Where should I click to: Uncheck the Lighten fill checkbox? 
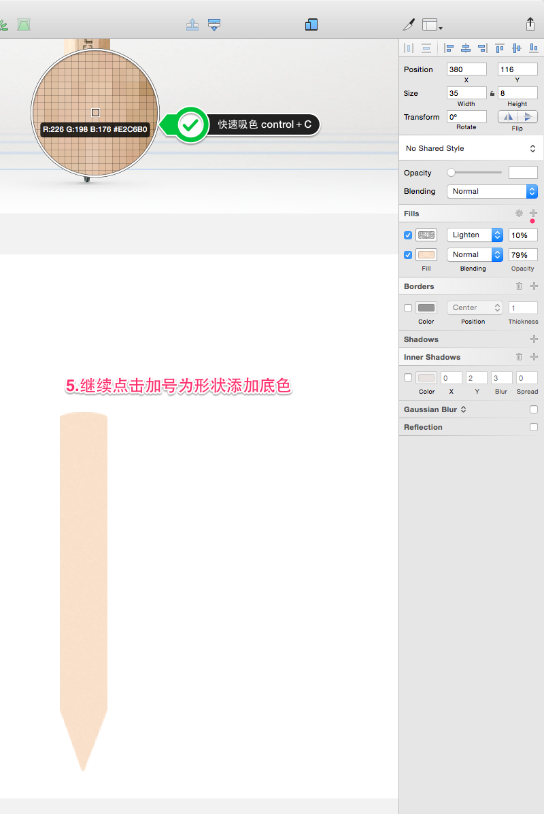[x=408, y=235]
